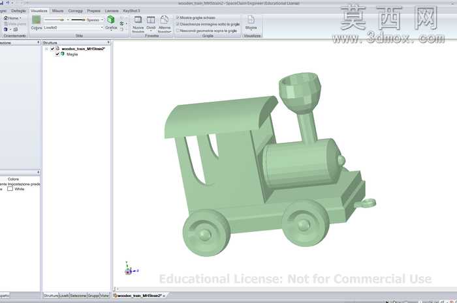Open the Grafica green cube icon
The image size is (457, 303).
111,20
